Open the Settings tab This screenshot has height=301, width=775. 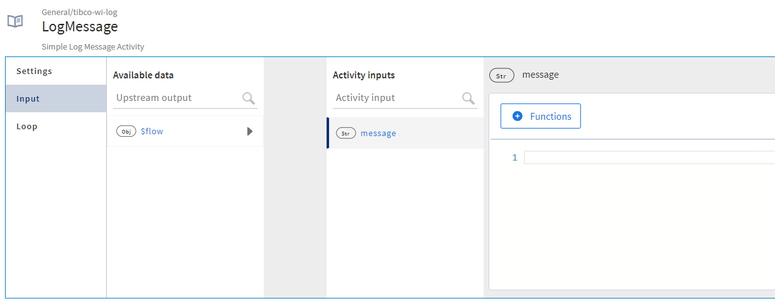[x=34, y=71]
